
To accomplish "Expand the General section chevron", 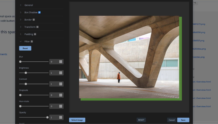I will [x=21, y=5].
